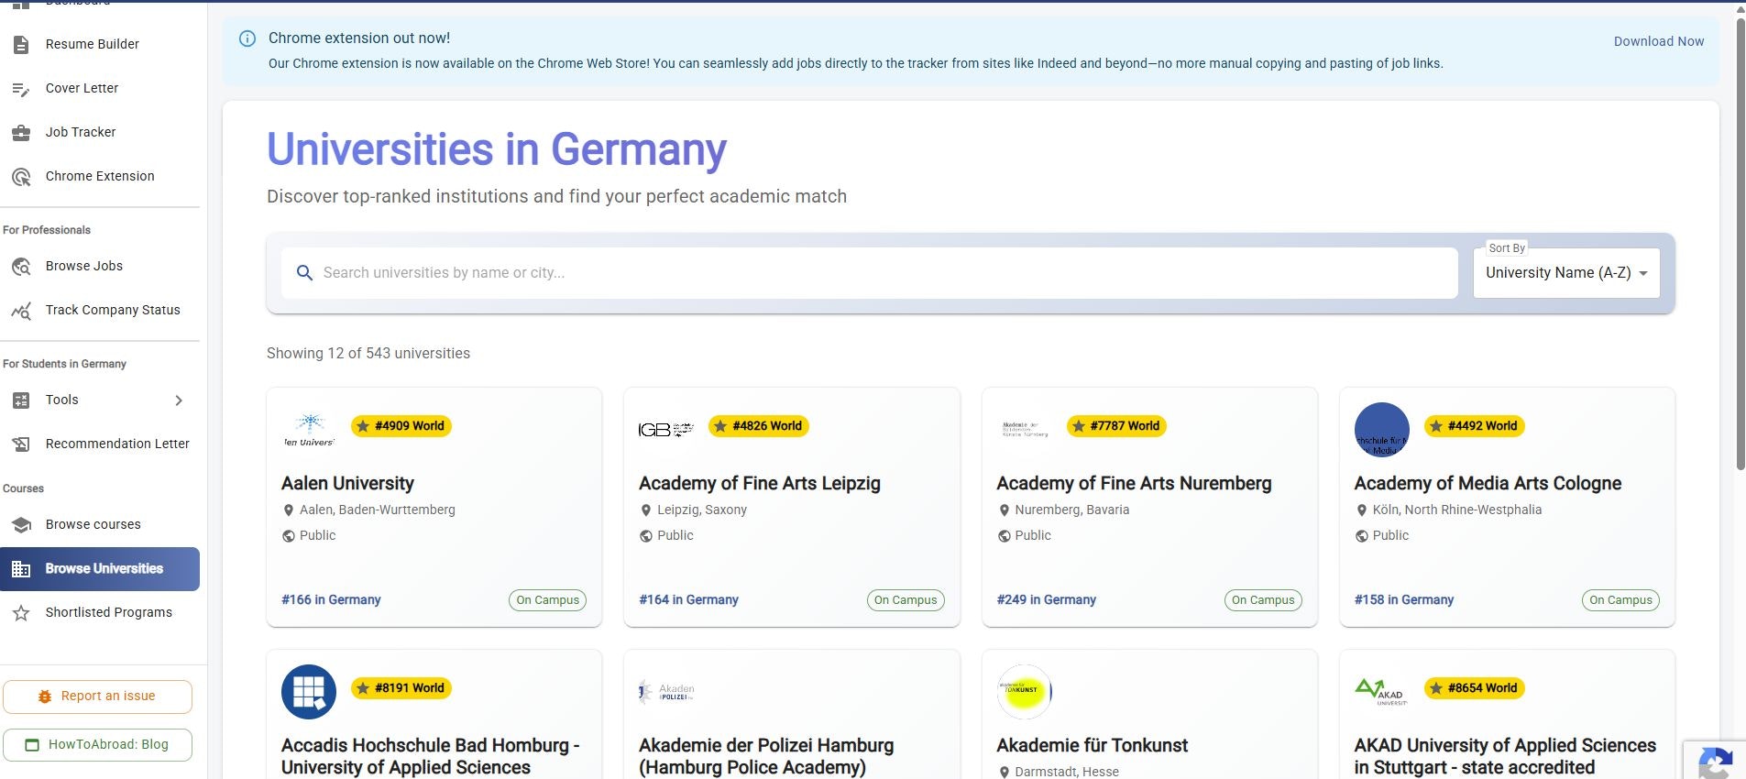The width and height of the screenshot is (1746, 779).
Task: Open the Sort By University Name dropdown
Action: (x=1566, y=273)
